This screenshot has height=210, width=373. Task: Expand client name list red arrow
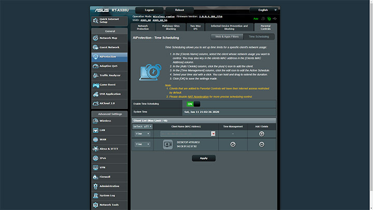coord(213,134)
